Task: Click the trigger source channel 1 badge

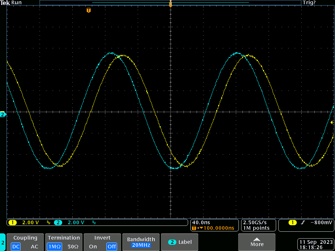Action: pyautogui.click(x=292, y=223)
